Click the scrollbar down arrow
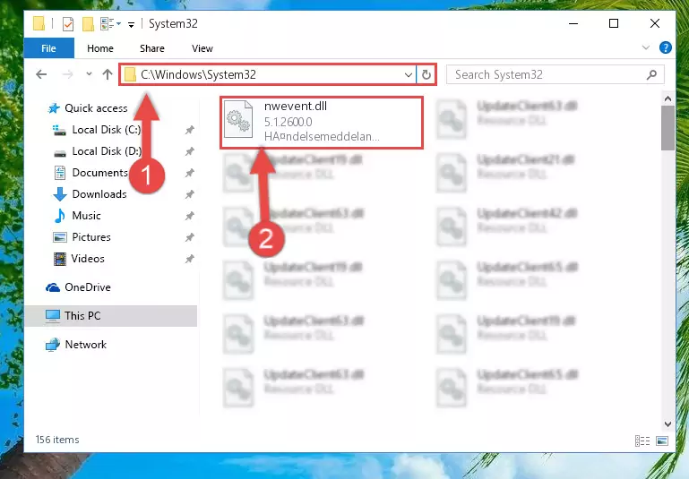The height and width of the screenshot is (479, 689). point(667,424)
